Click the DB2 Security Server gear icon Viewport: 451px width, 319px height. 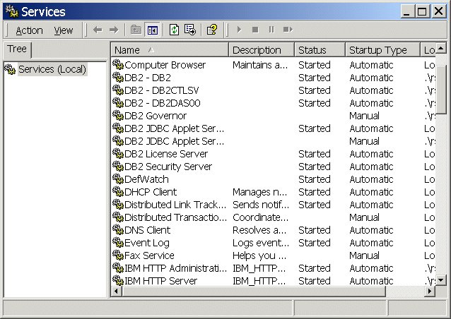118,167
